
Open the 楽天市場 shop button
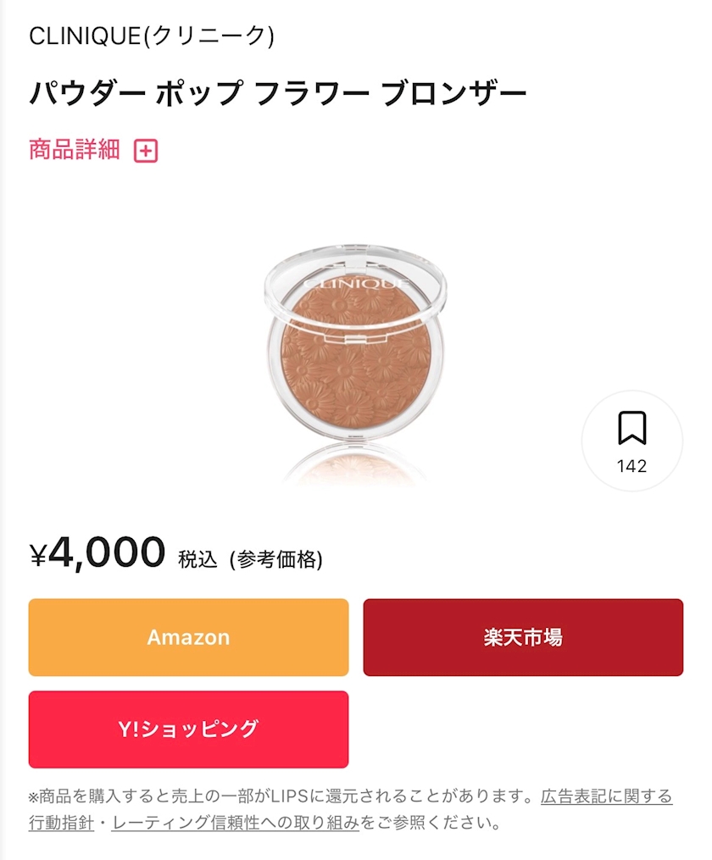(x=523, y=637)
